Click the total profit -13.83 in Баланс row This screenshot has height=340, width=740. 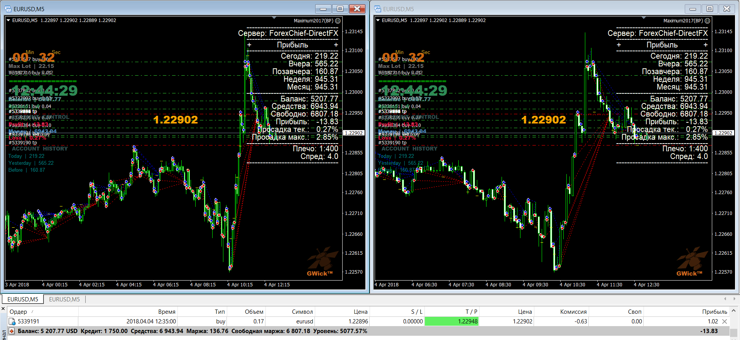pos(709,331)
